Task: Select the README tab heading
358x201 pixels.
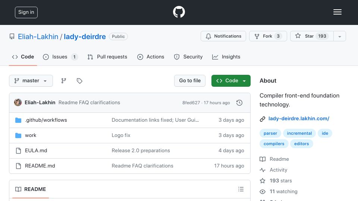Action: point(31,189)
